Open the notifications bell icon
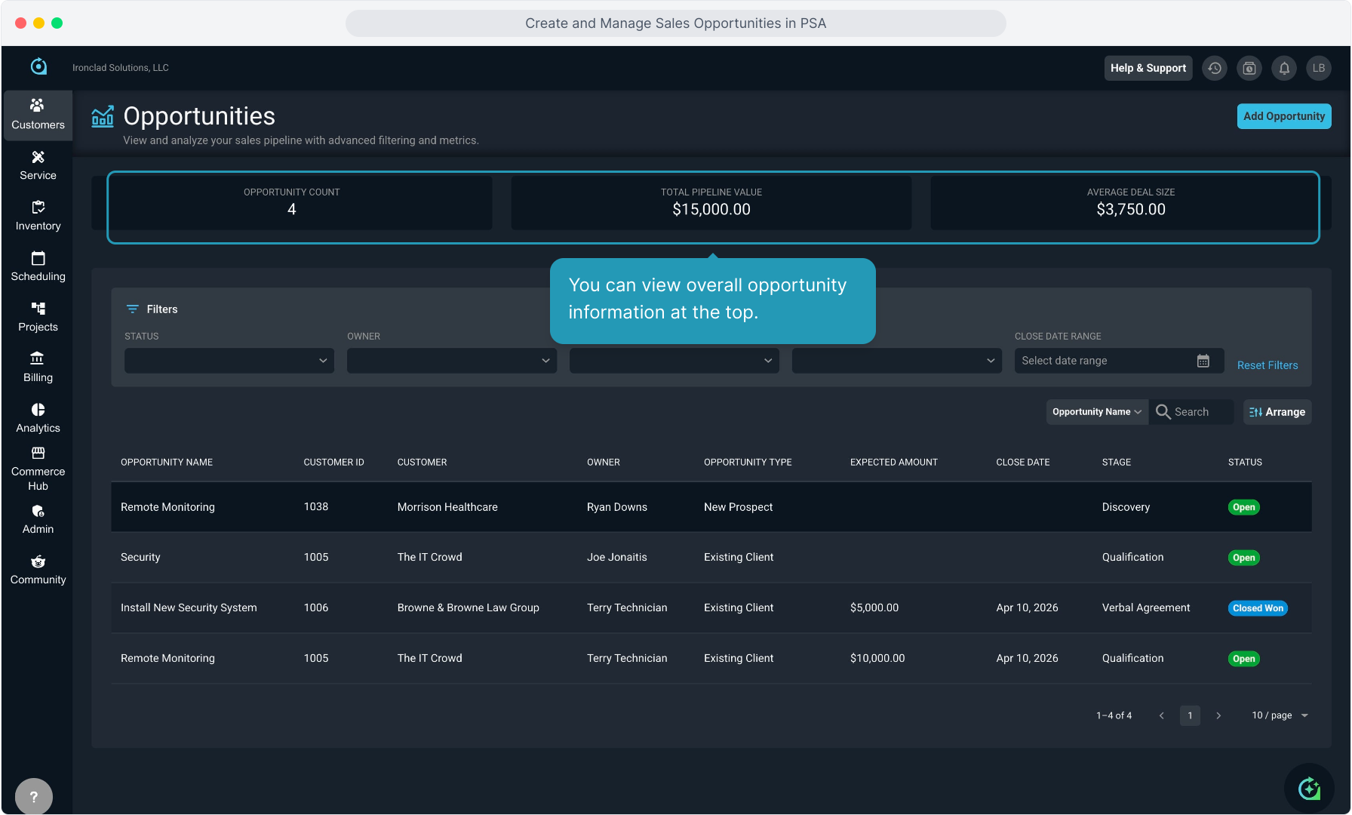 click(x=1284, y=68)
